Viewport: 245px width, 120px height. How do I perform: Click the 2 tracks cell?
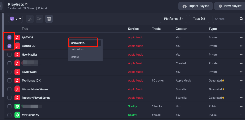[x=157, y=106]
